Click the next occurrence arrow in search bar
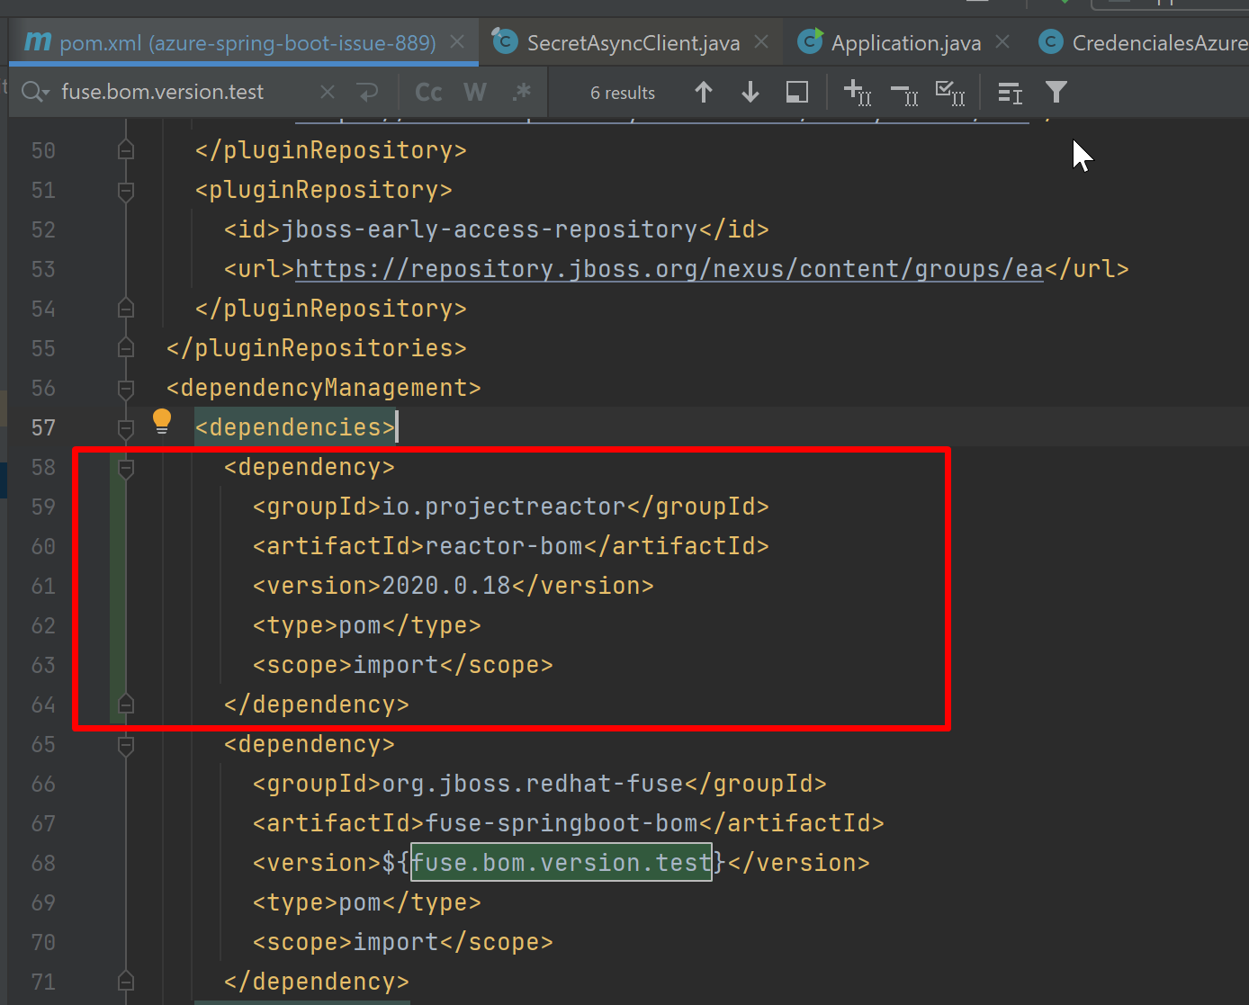This screenshot has width=1249, height=1005. 750,92
